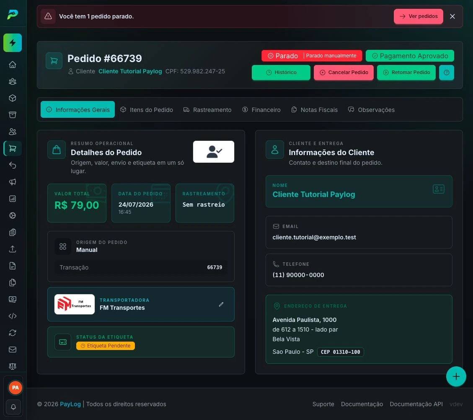Open the code brackets API sidebar icon

[13, 316]
